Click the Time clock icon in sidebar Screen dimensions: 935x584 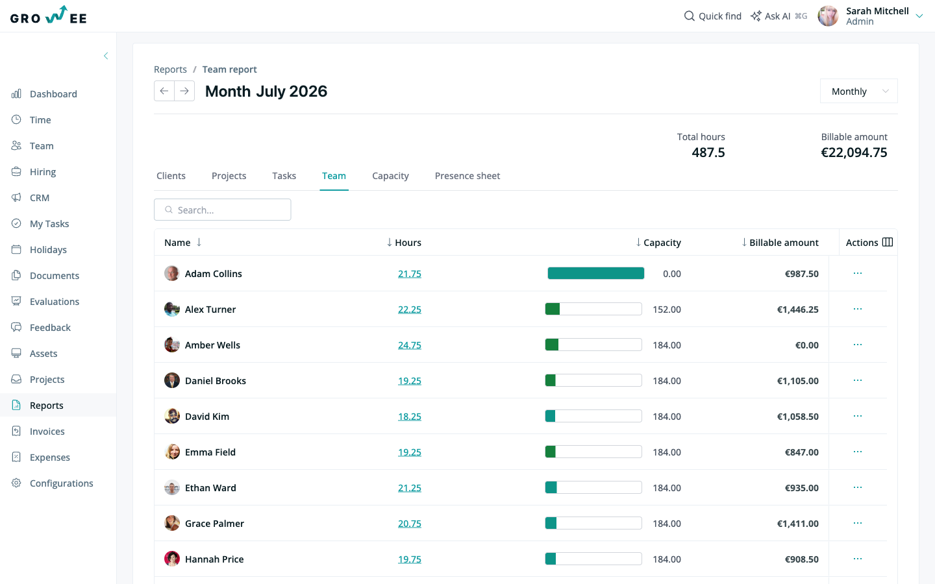click(x=16, y=120)
